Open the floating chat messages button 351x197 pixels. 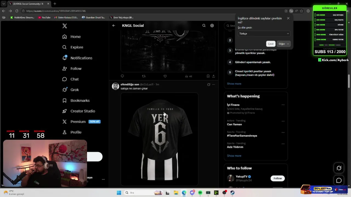click(x=339, y=181)
